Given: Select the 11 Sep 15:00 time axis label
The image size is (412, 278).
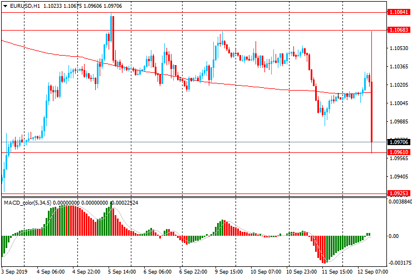Looking at the screenshot, I should [x=337, y=271].
